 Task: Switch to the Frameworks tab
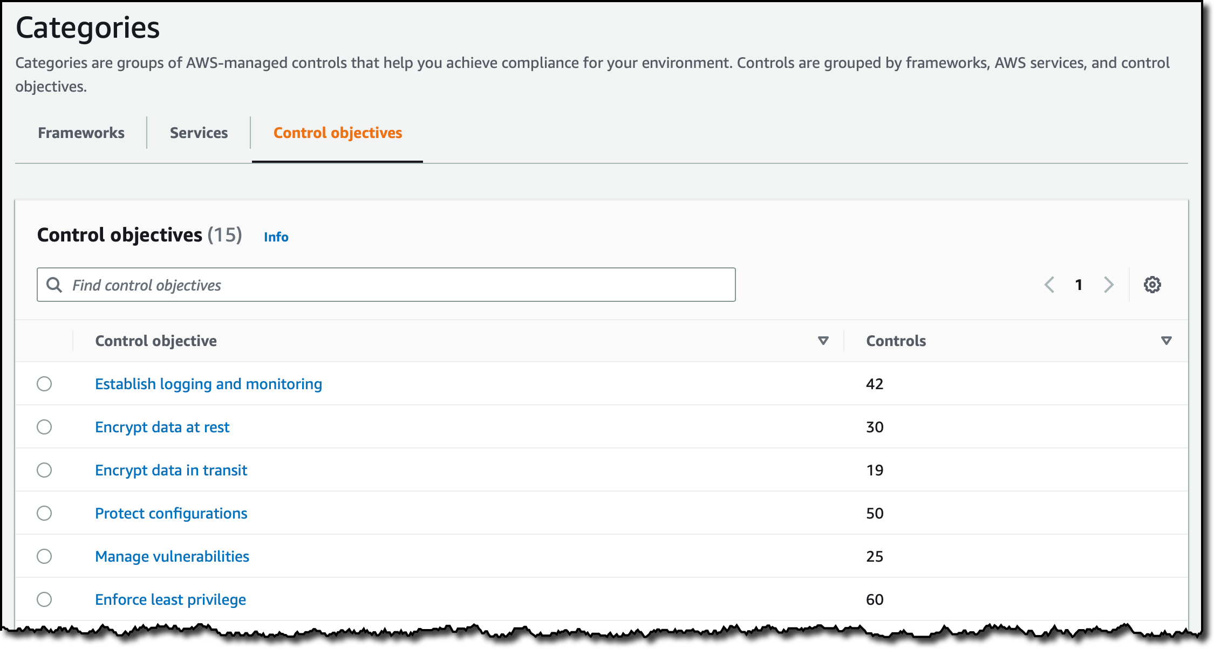pos(81,133)
